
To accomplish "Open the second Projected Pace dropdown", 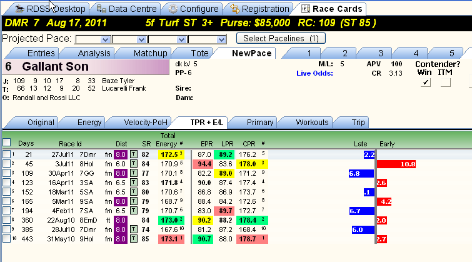I will 141,40.
